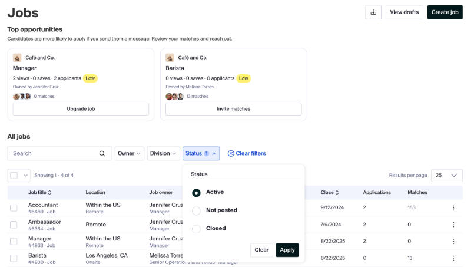Click the Job owner column header
Image resolution: width=474 pixels, height=267 pixels.
[x=161, y=192]
